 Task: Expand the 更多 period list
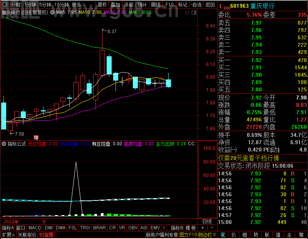click(x=78, y=5)
